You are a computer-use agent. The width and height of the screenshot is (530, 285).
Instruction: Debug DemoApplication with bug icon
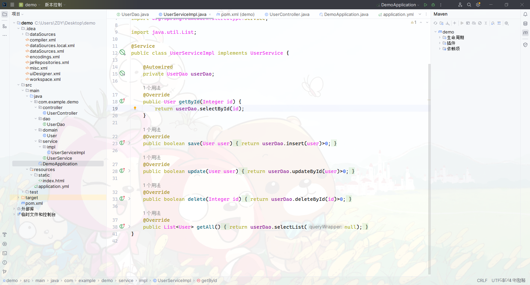[433, 5]
